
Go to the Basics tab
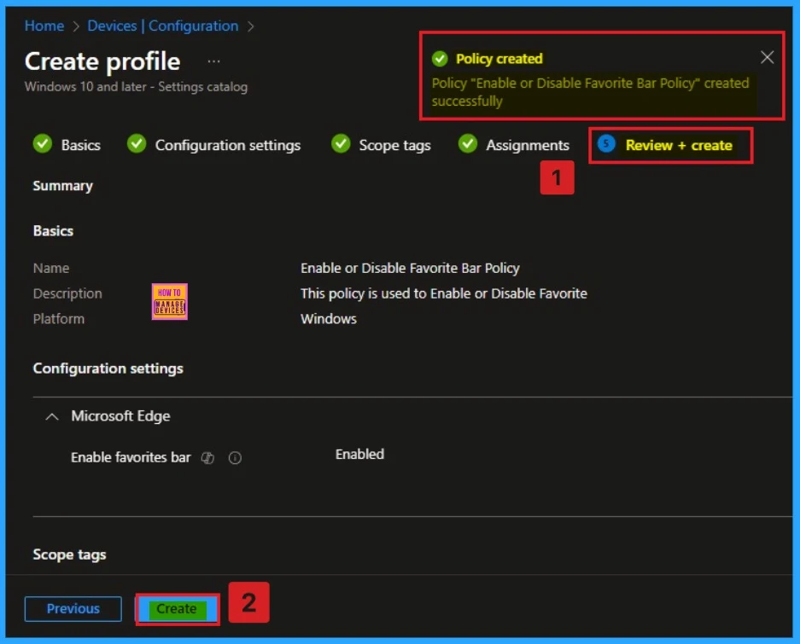[x=80, y=145]
